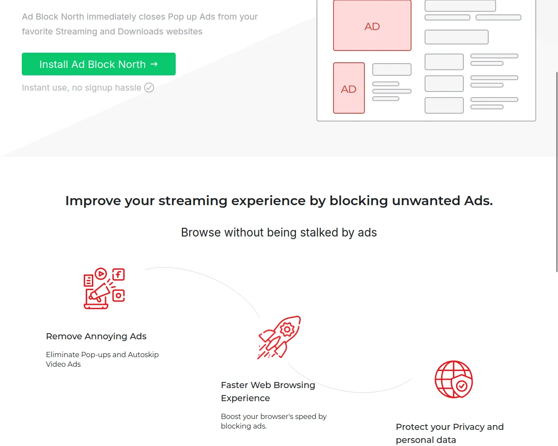Click the page vertical scrollbar
Viewport: 558px width, 446px height.
557,172
